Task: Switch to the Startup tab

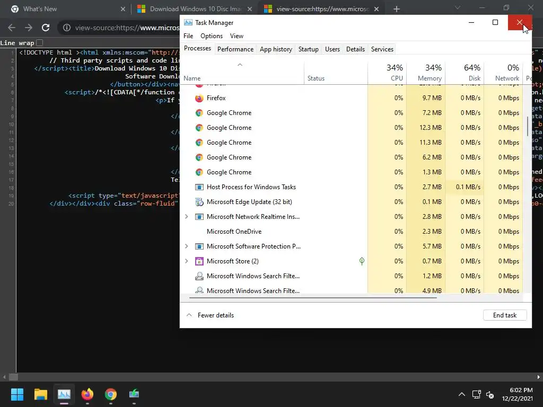Action: click(x=308, y=49)
